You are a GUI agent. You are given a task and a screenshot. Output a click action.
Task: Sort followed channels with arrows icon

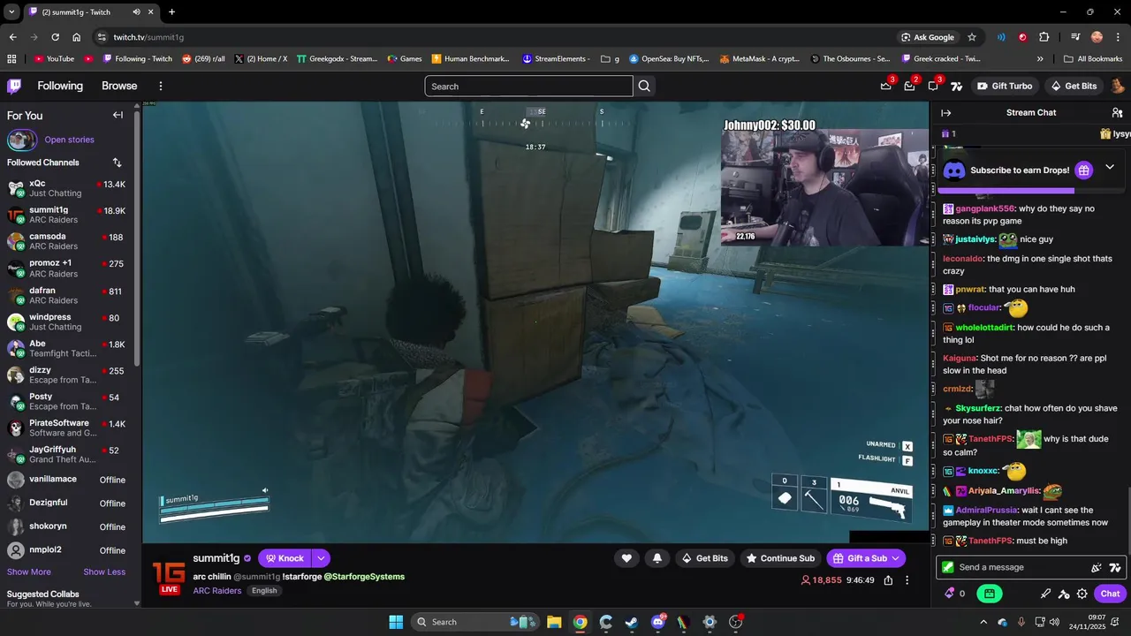(x=117, y=163)
